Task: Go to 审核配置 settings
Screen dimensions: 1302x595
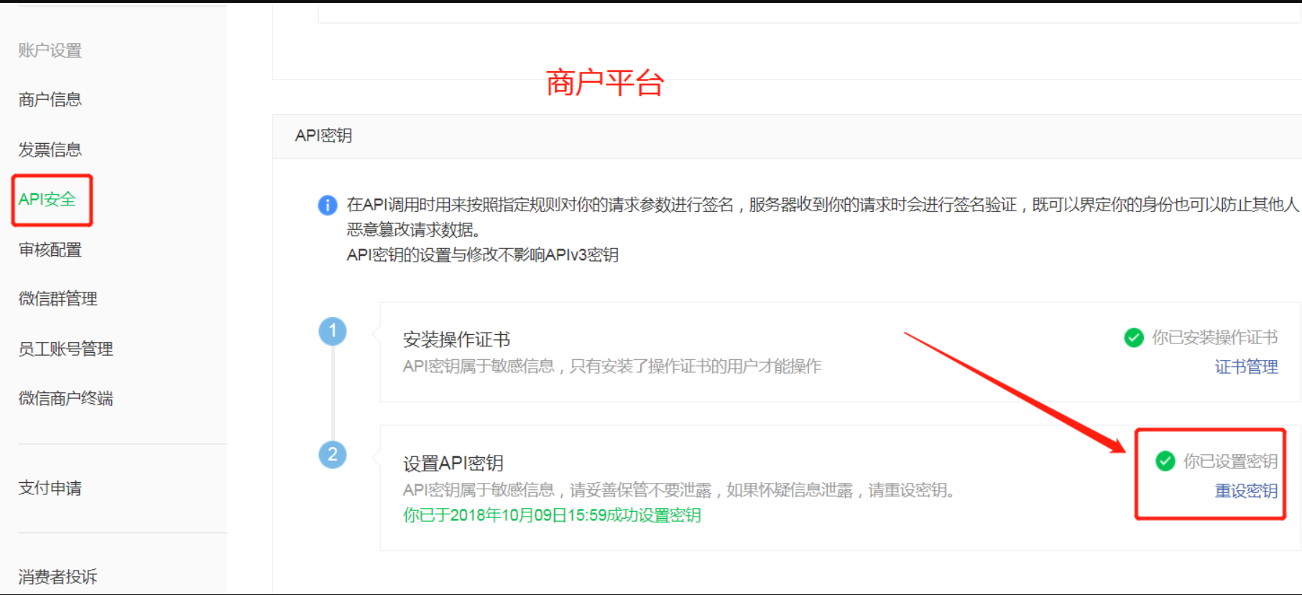Action: [x=50, y=249]
